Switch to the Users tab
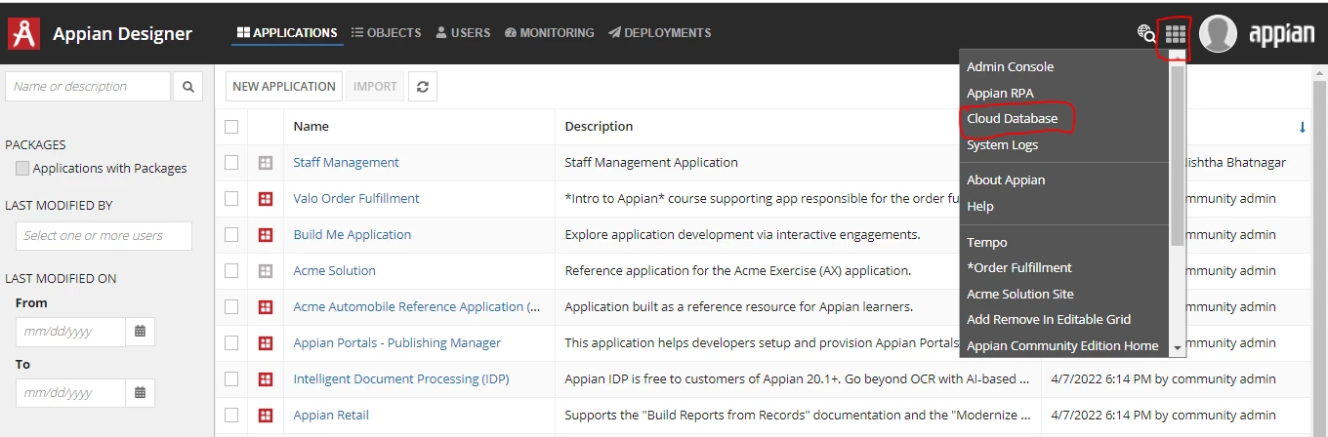The height and width of the screenshot is (437, 1328). tap(463, 33)
